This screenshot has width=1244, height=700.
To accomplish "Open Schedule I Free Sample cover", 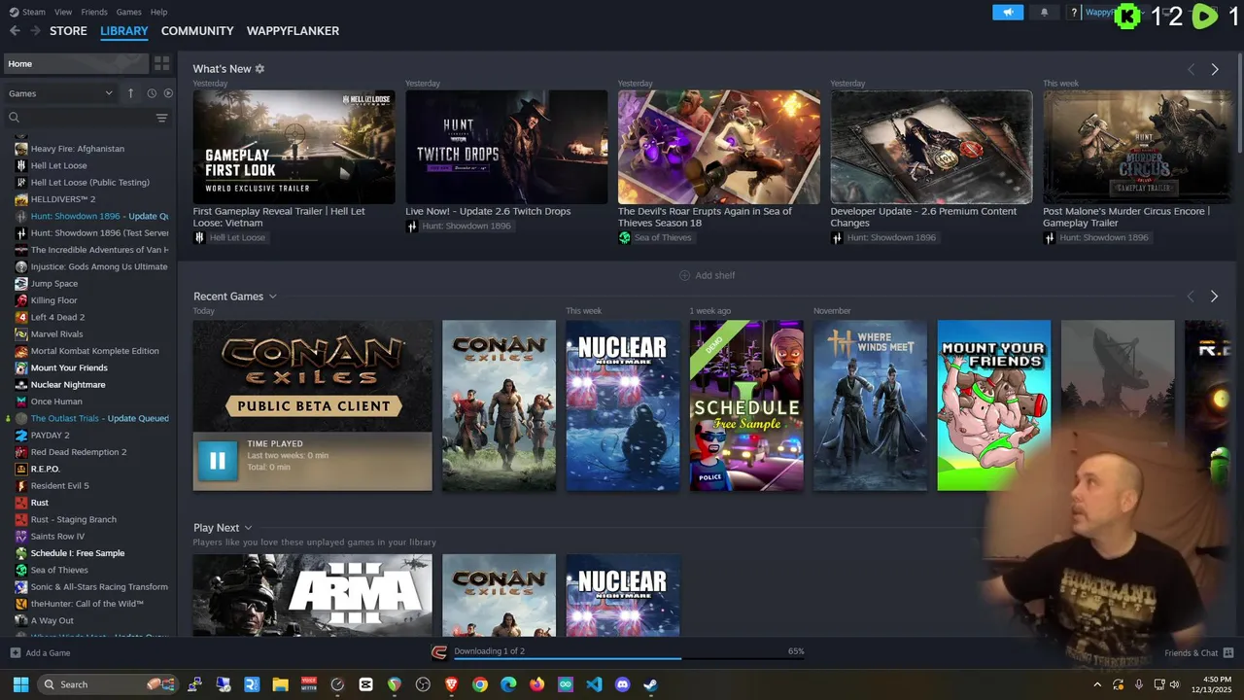I will (x=746, y=405).
